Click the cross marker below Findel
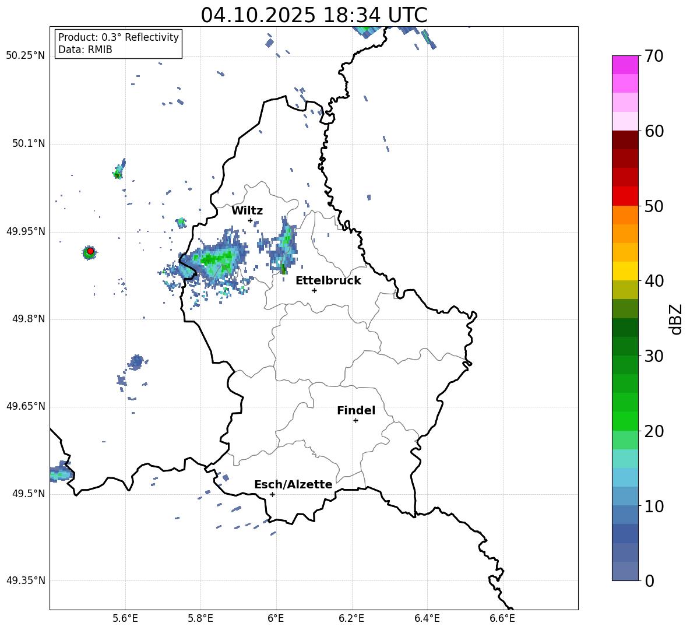The width and height of the screenshot is (690, 630). pyautogui.click(x=355, y=421)
